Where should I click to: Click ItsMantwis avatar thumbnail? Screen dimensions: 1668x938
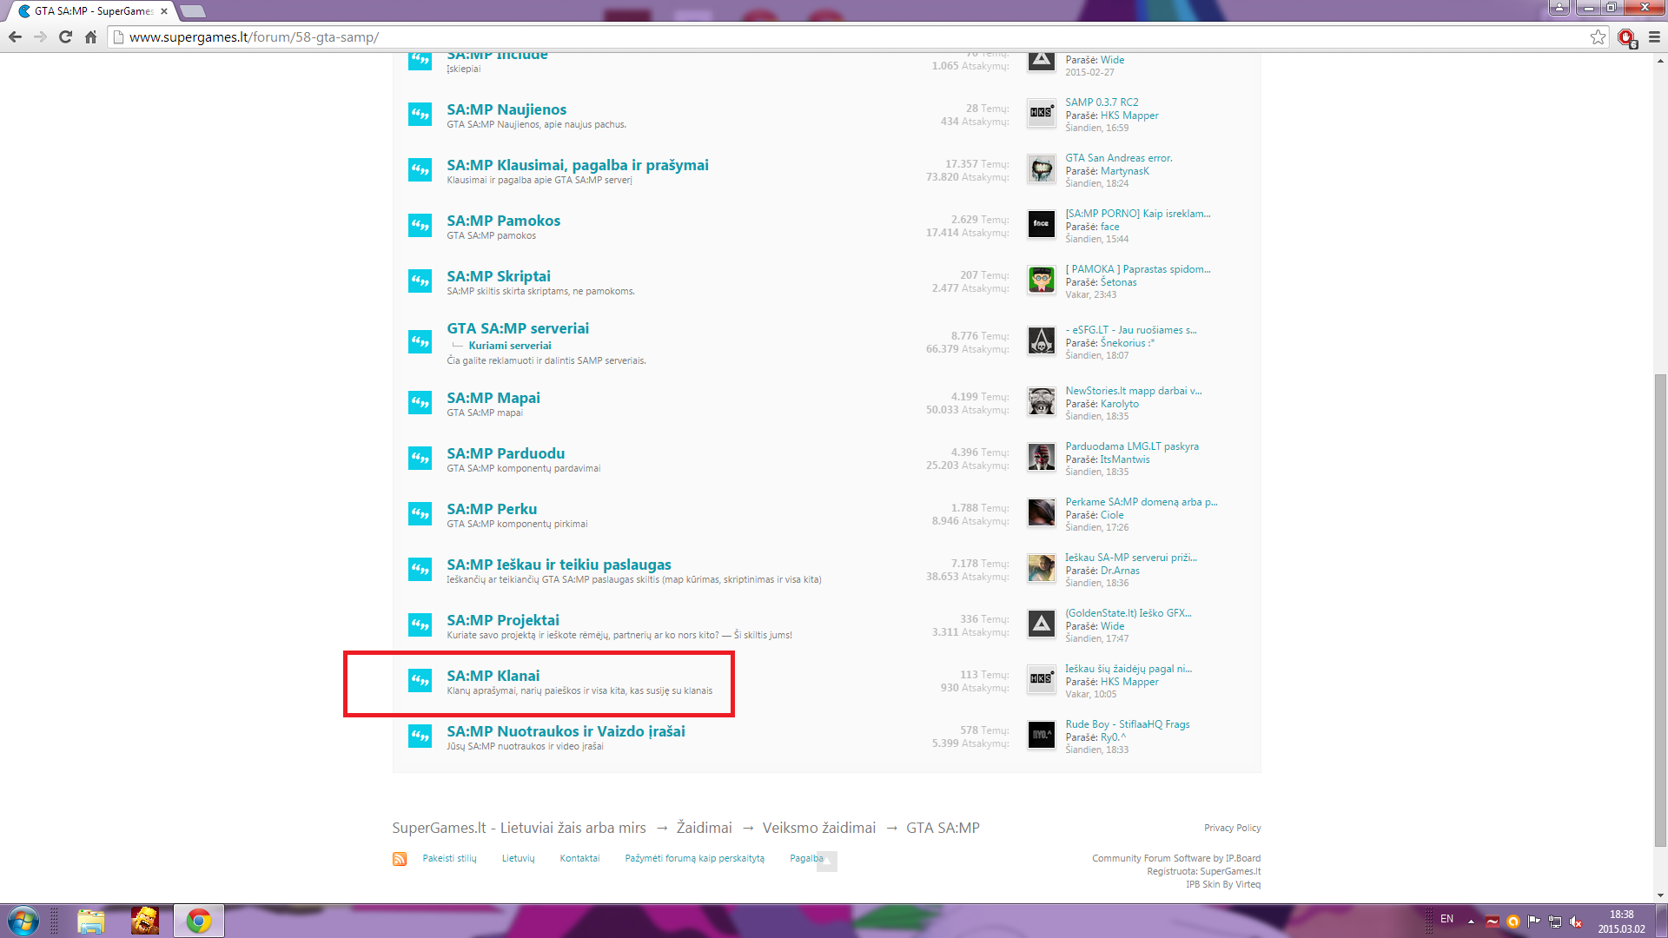(x=1041, y=457)
